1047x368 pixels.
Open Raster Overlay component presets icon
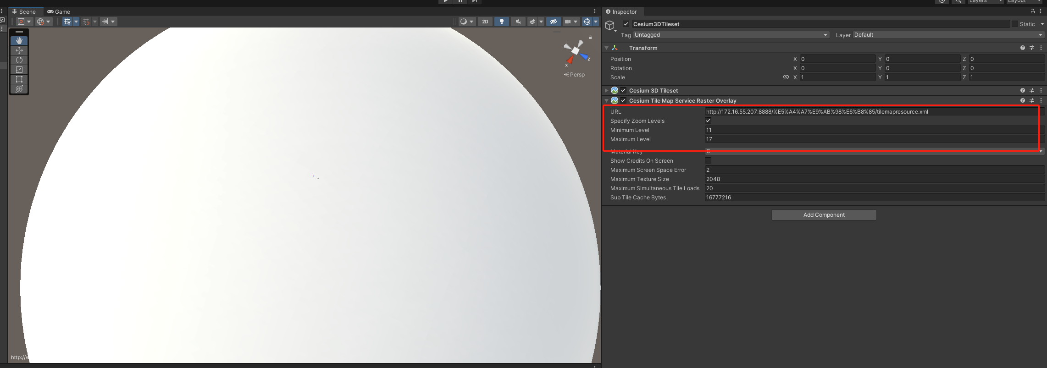1032,100
